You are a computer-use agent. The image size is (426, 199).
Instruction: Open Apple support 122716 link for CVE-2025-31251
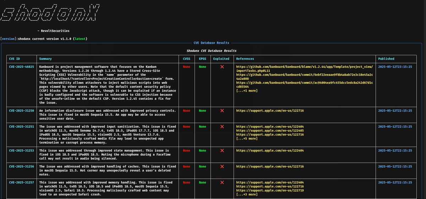[270, 135]
